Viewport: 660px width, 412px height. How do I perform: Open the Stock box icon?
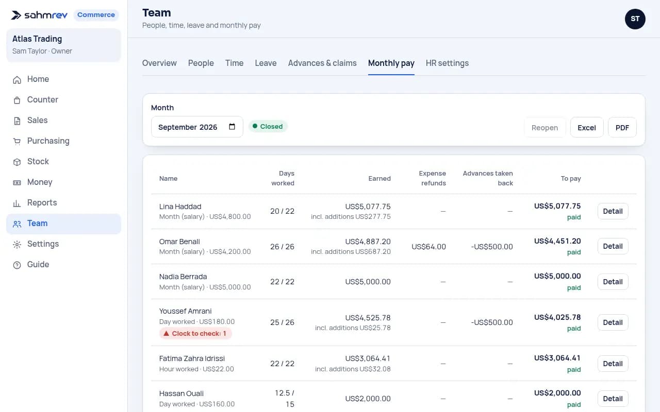17,162
